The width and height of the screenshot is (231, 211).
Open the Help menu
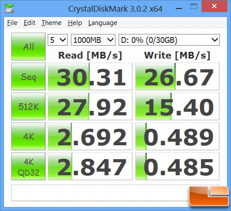75,23
